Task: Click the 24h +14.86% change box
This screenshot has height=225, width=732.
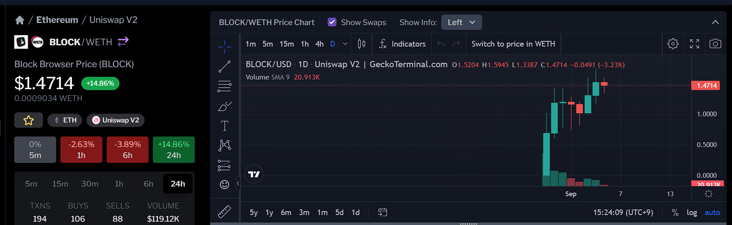Action: 173,149
